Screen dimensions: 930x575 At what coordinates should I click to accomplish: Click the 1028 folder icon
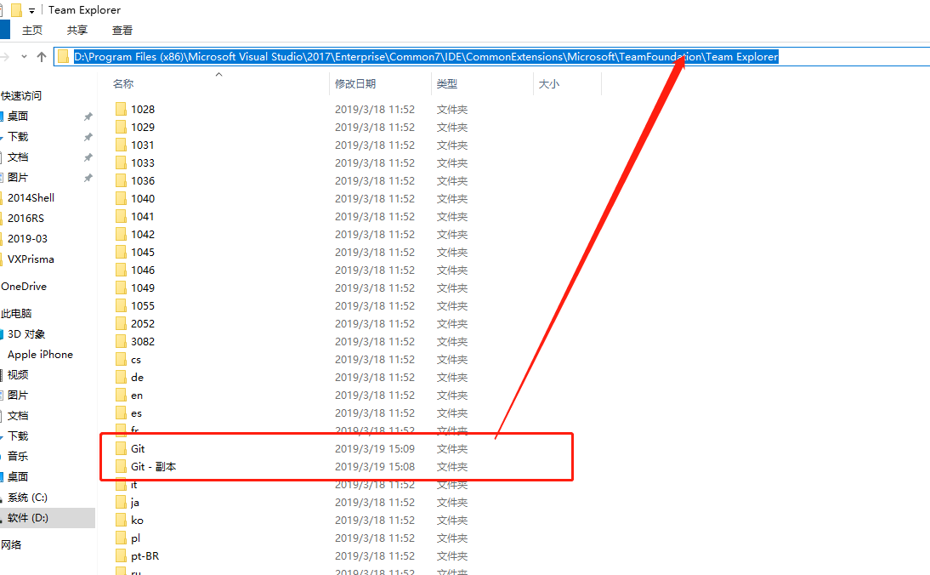[x=121, y=109]
